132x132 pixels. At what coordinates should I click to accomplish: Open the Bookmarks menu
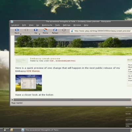(x=47, y=25)
